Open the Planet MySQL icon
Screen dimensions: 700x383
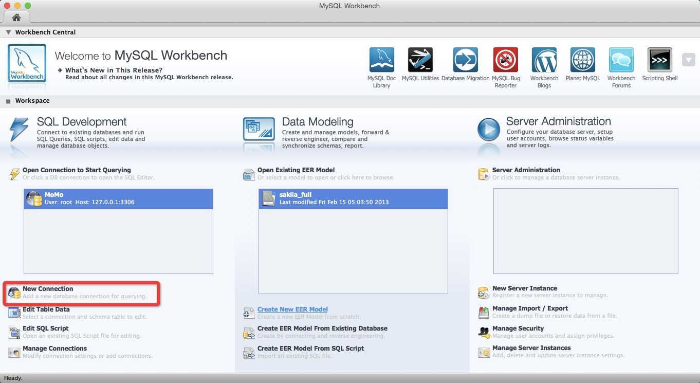coord(583,60)
